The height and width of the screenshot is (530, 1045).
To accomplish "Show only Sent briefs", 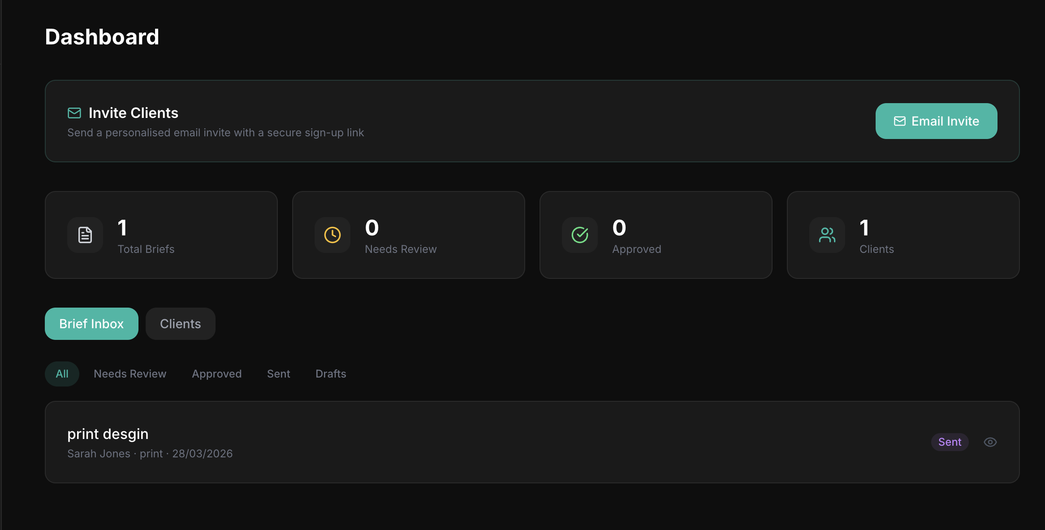I will click(x=278, y=374).
